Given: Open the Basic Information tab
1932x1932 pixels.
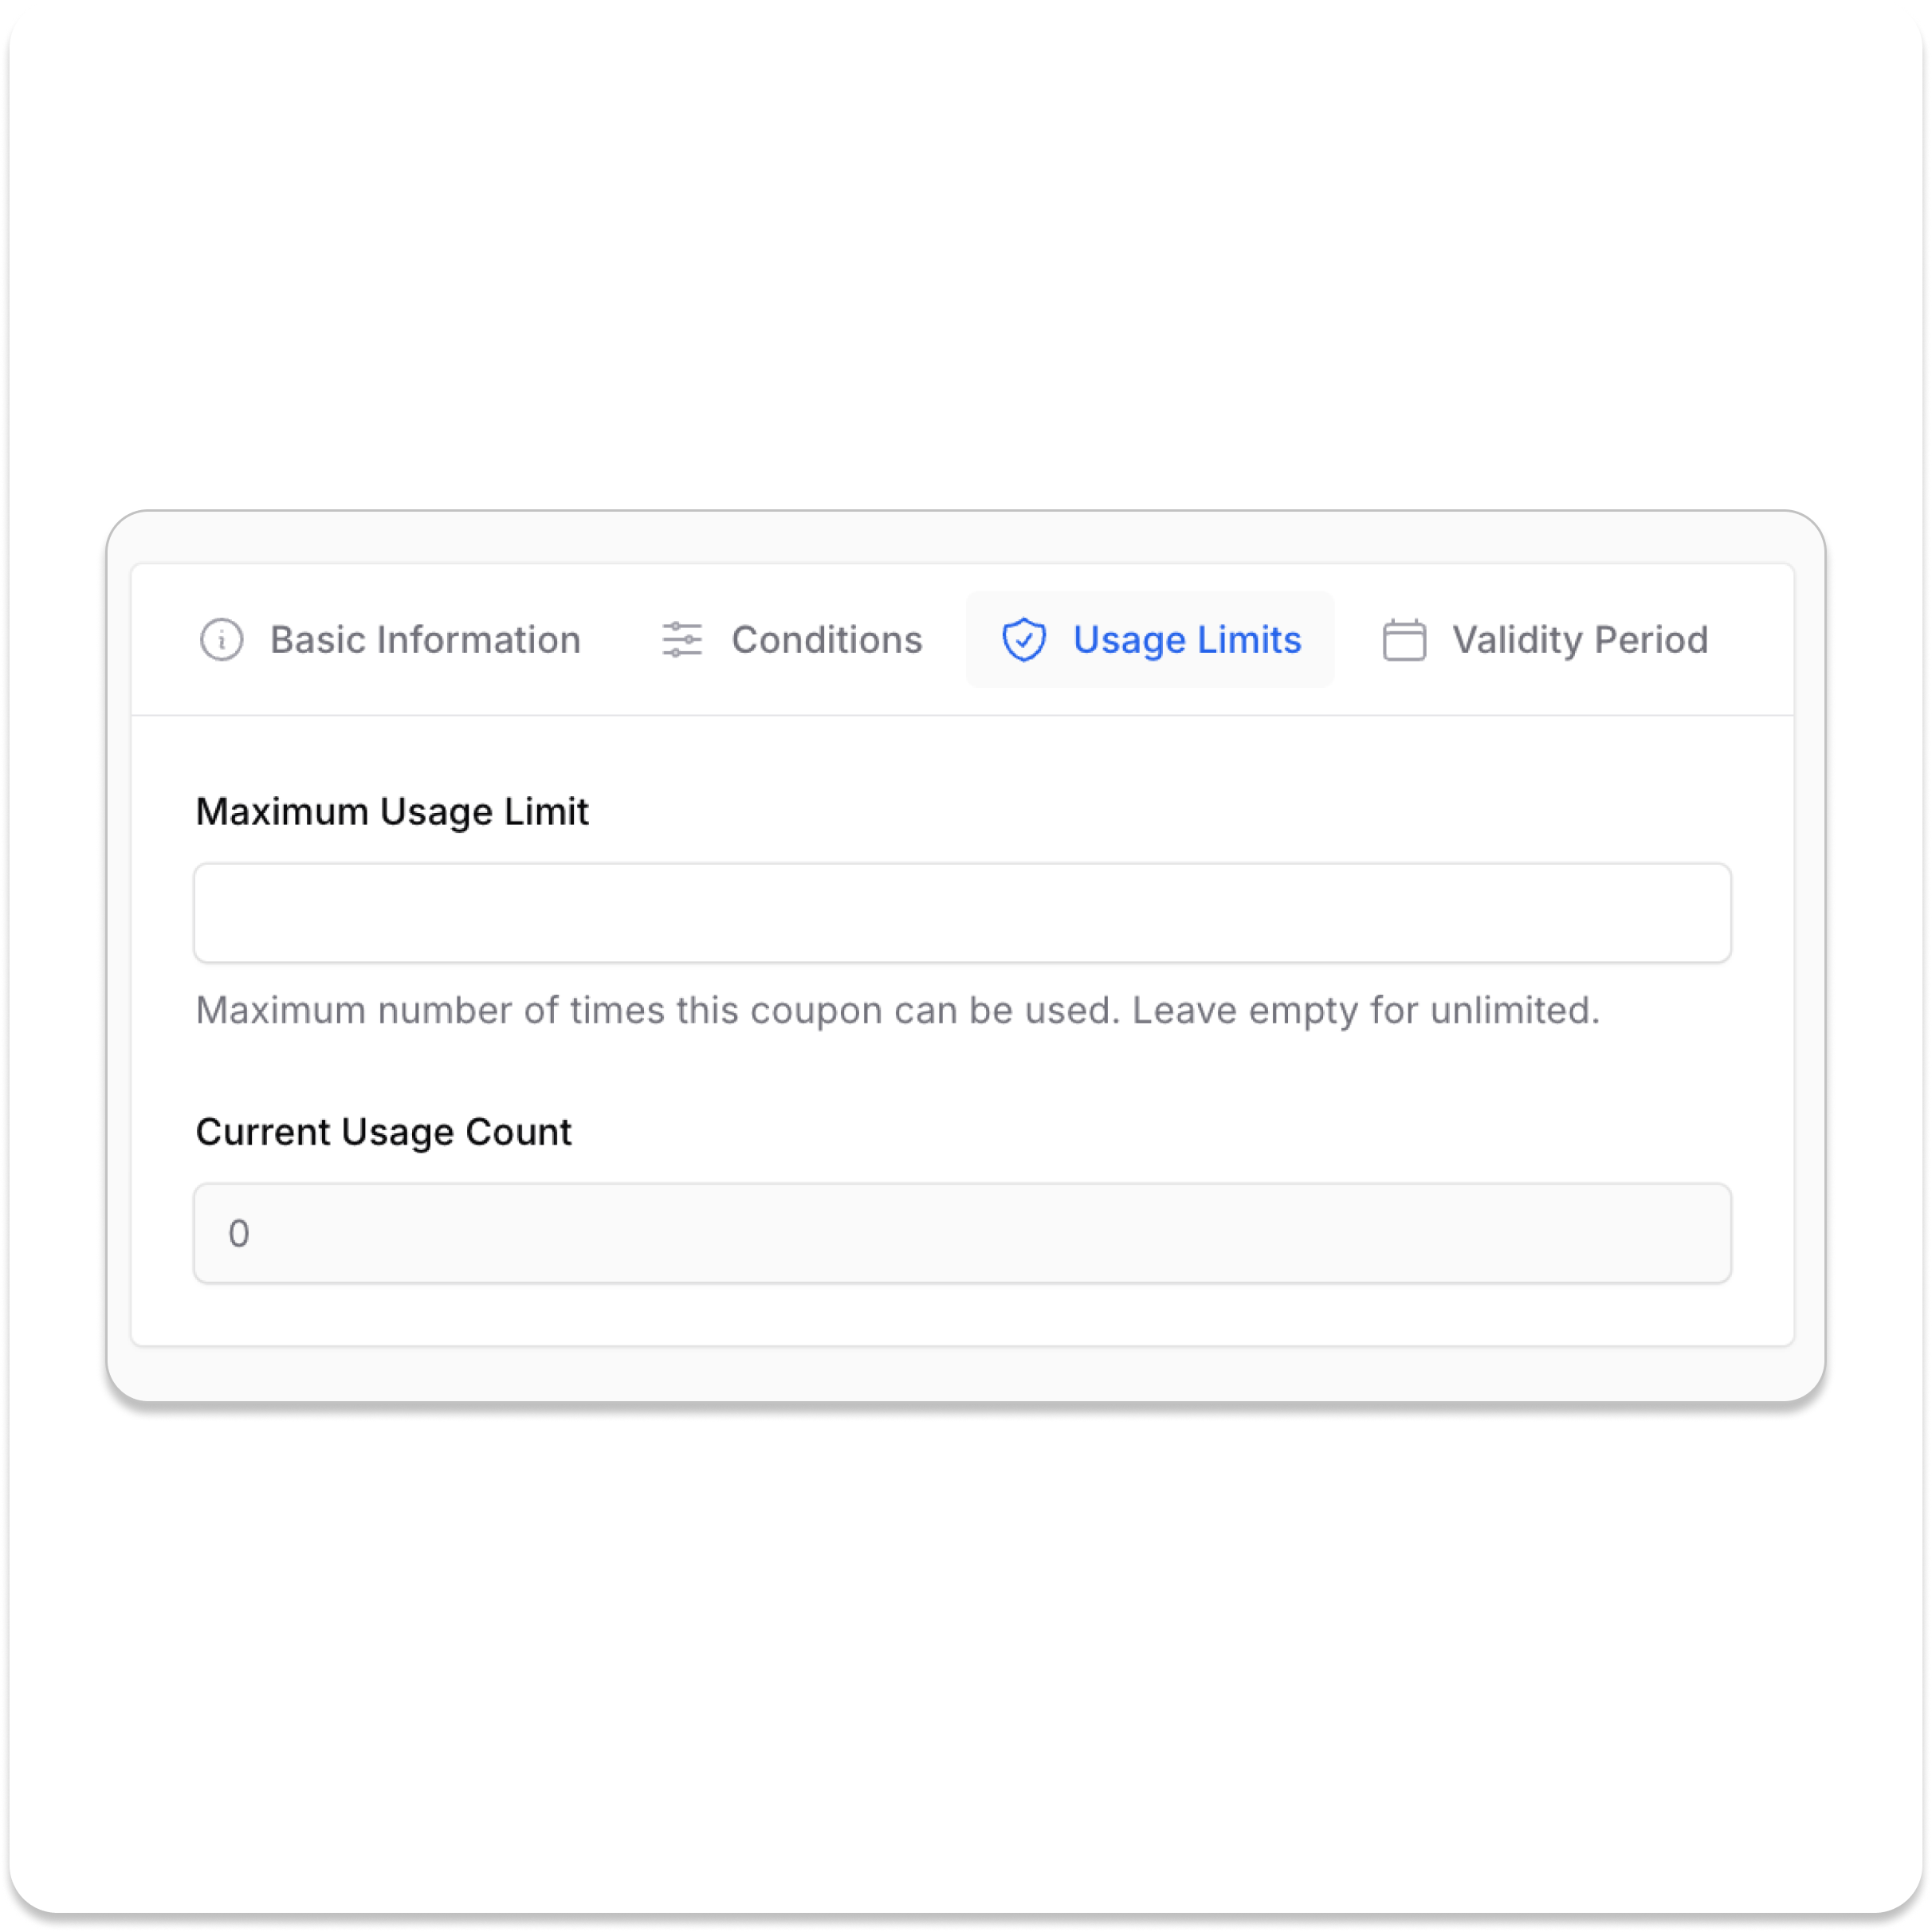Looking at the screenshot, I should tap(424, 640).
